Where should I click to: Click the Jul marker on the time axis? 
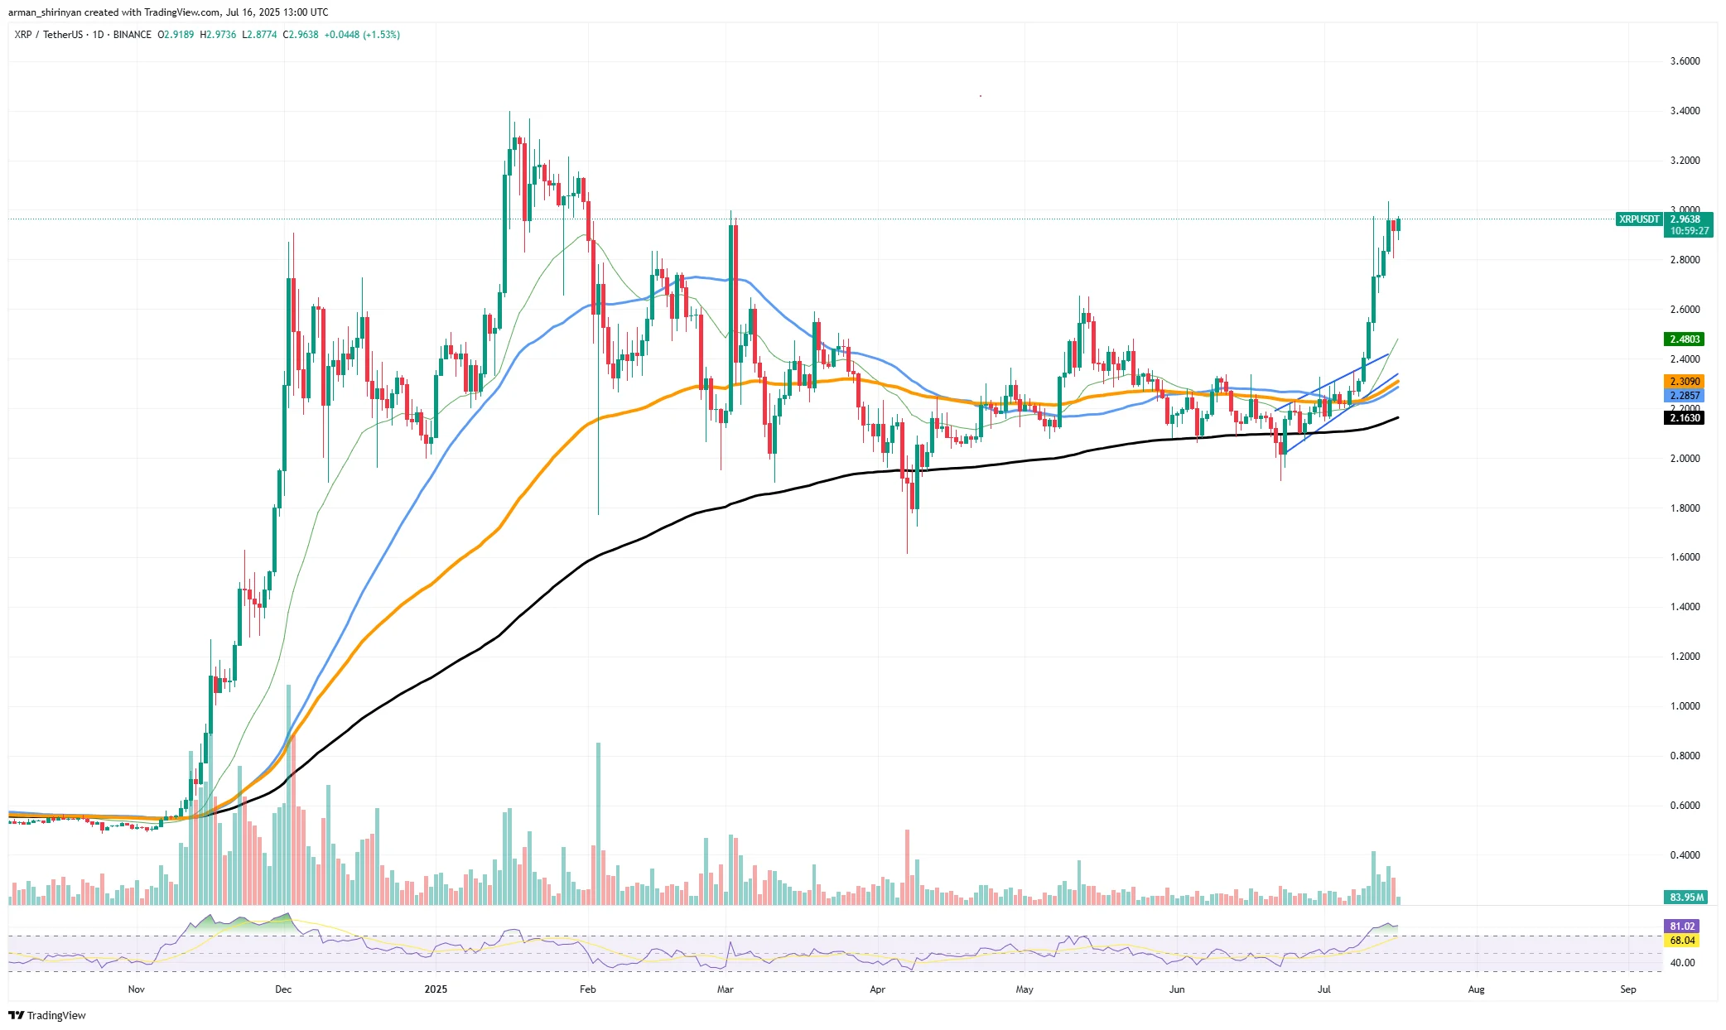tap(1323, 989)
